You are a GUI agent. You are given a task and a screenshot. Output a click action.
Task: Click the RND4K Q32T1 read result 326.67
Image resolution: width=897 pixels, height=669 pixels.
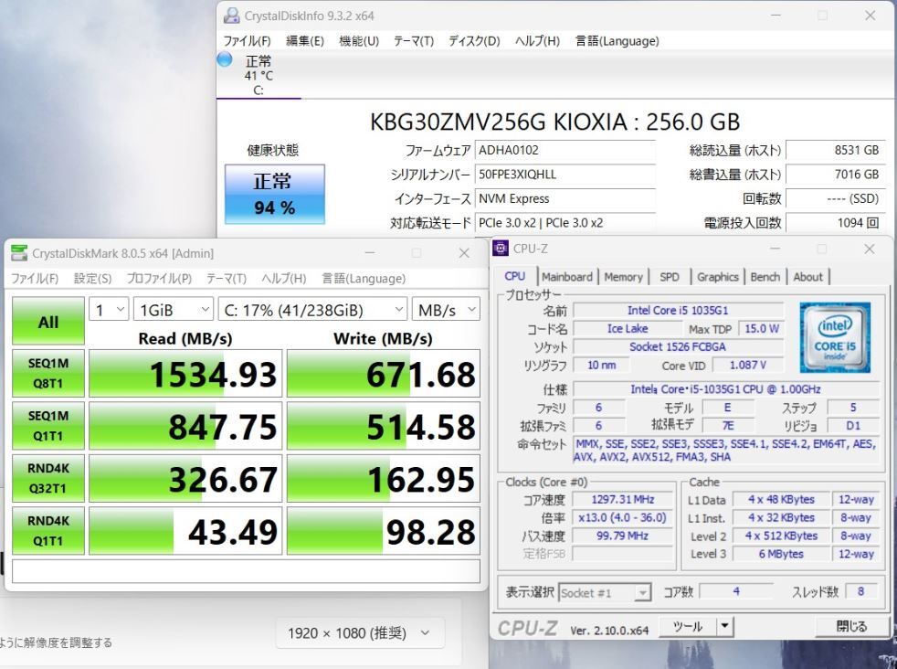point(185,478)
